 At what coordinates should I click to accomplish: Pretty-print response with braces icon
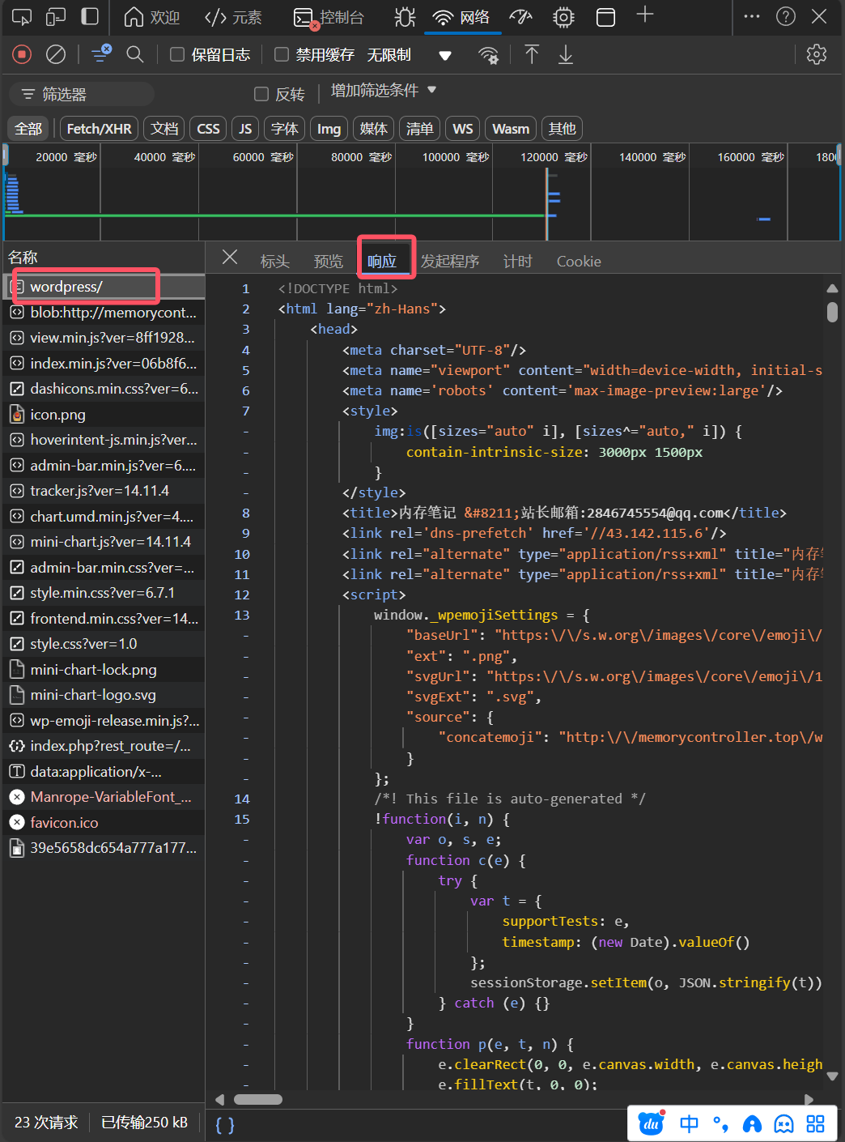225,1125
